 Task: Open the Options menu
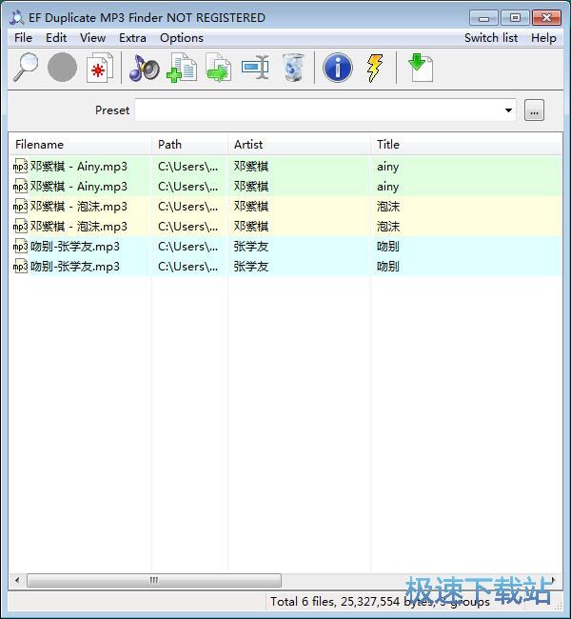coord(182,38)
